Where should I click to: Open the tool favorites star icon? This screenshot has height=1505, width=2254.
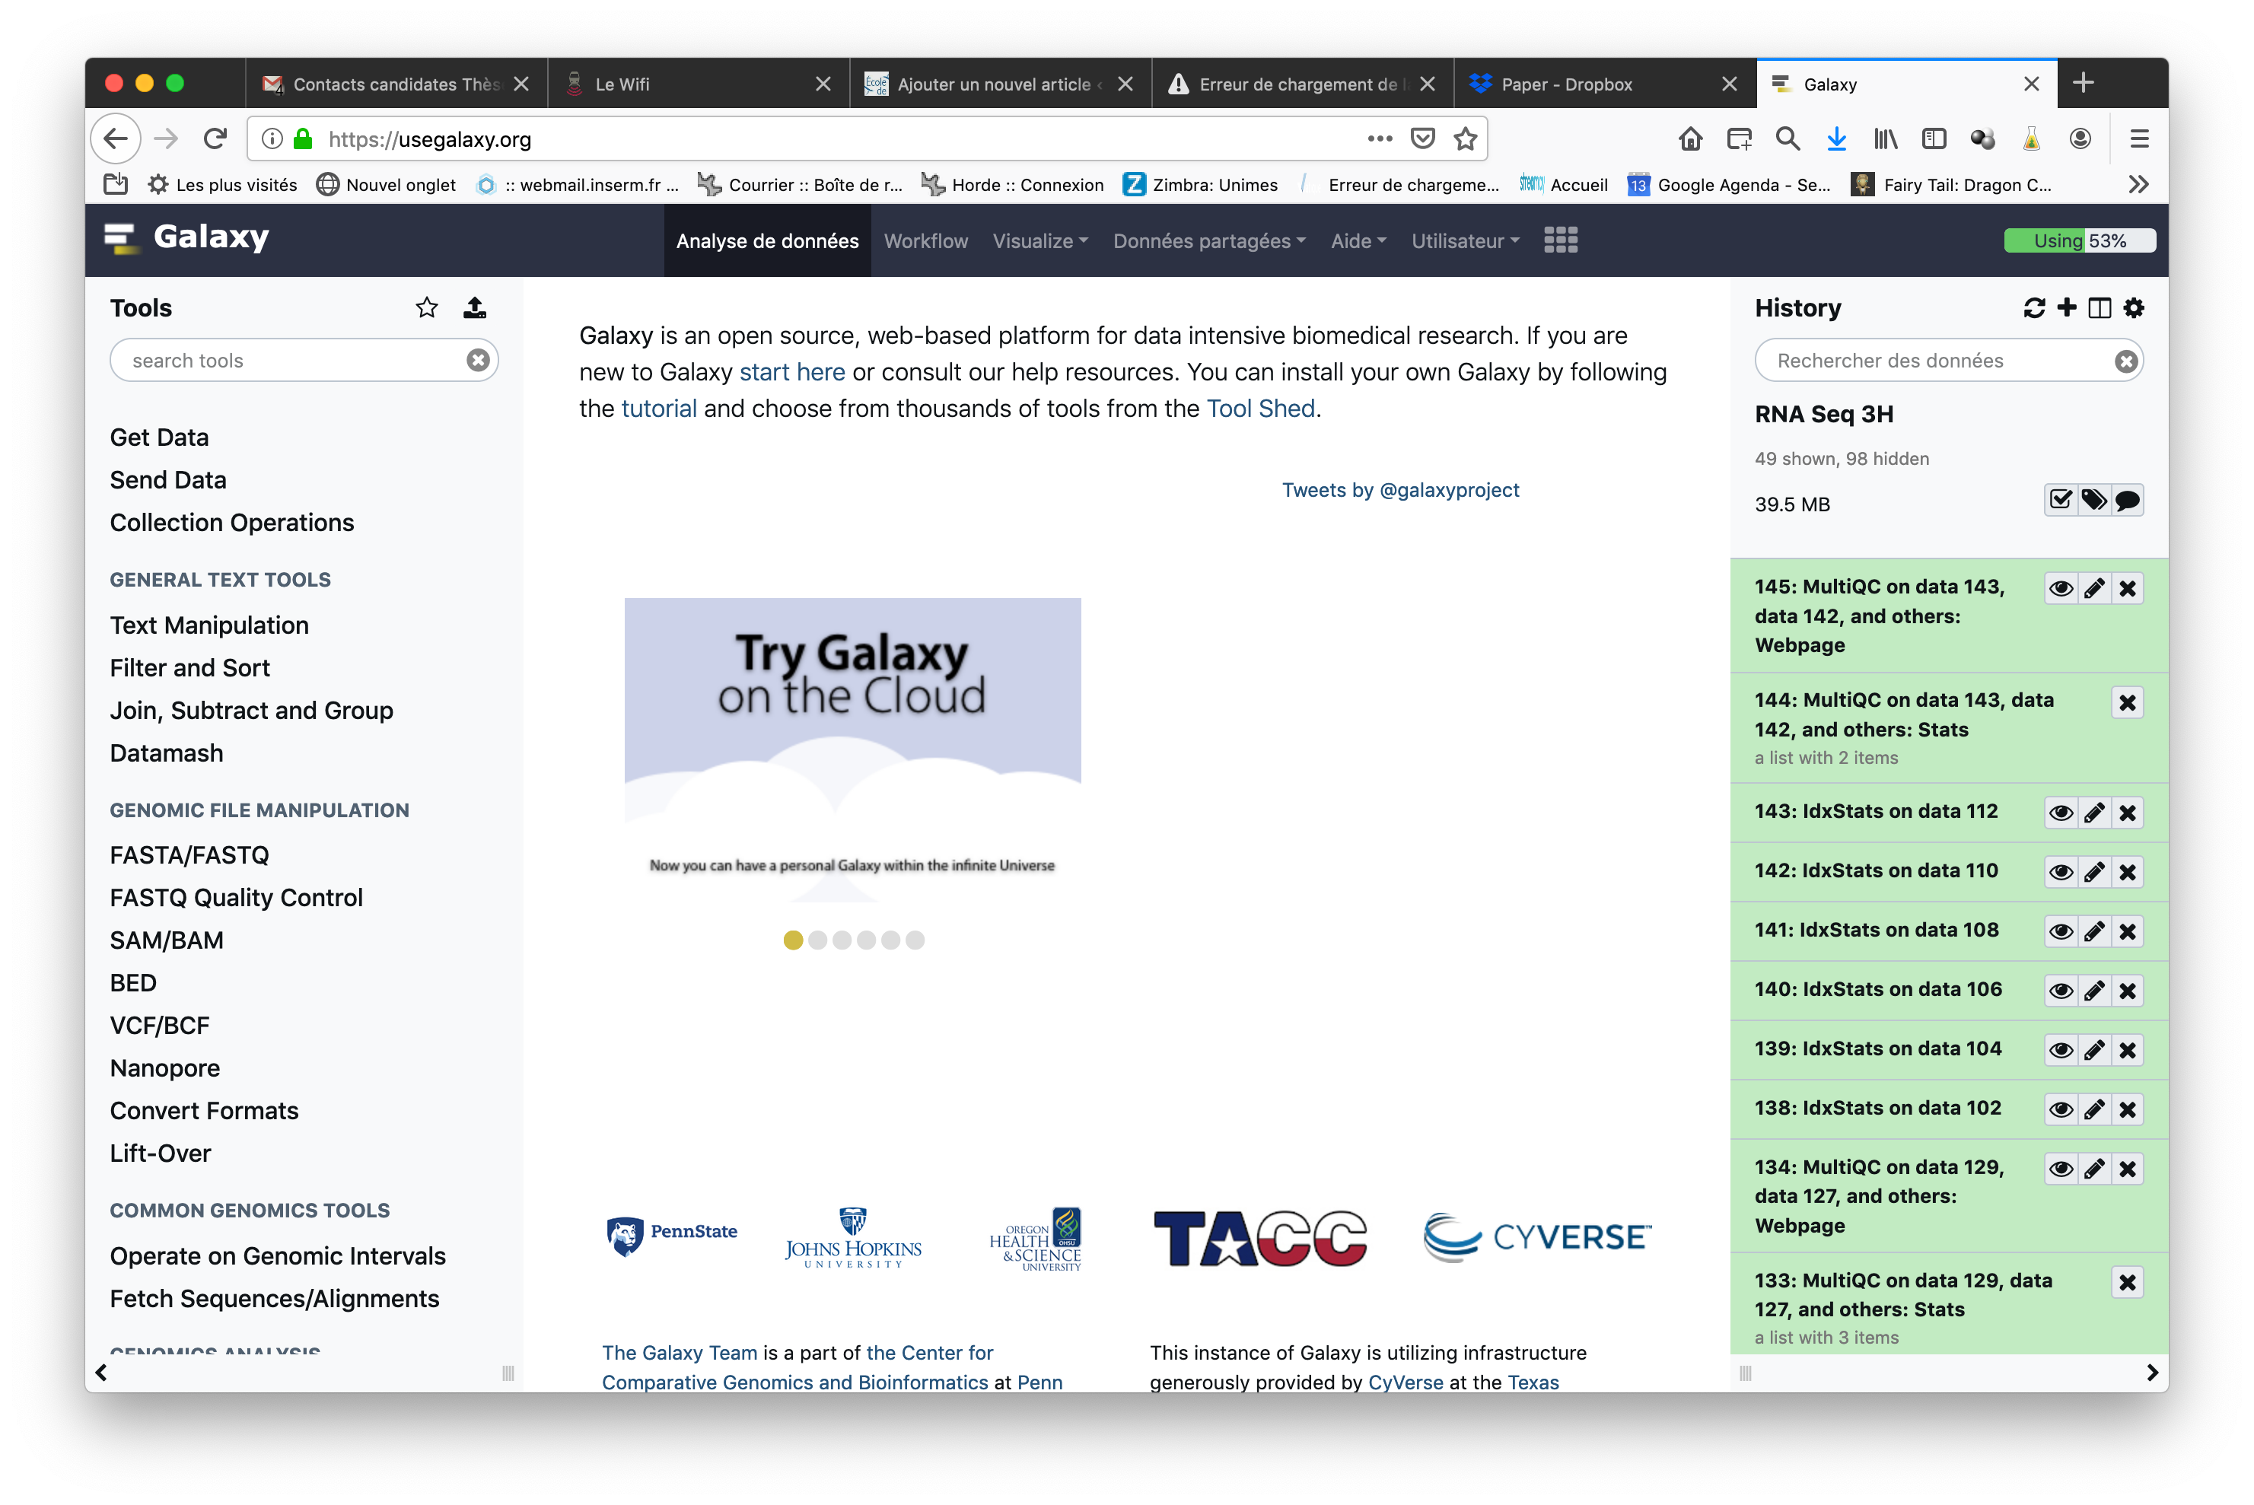tap(426, 307)
